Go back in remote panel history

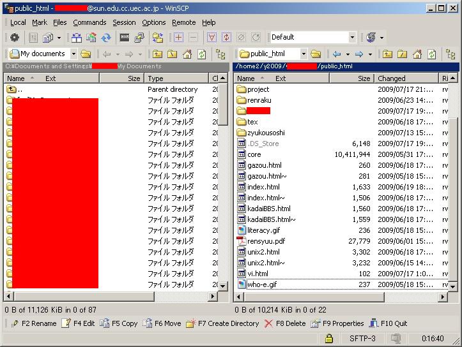[337, 54]
